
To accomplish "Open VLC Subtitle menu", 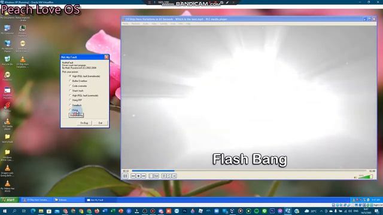I will click(x=163, y=24).
